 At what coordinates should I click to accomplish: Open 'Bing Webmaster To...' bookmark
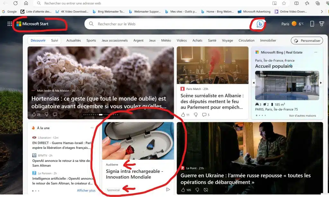coord(109,12)
